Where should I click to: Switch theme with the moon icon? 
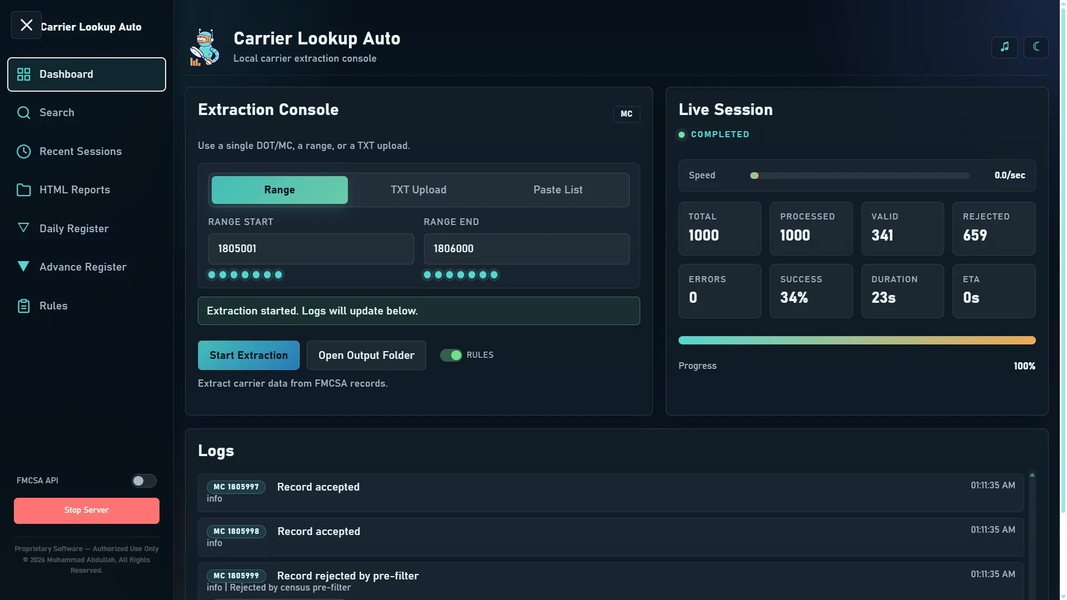click(1036, 47)
